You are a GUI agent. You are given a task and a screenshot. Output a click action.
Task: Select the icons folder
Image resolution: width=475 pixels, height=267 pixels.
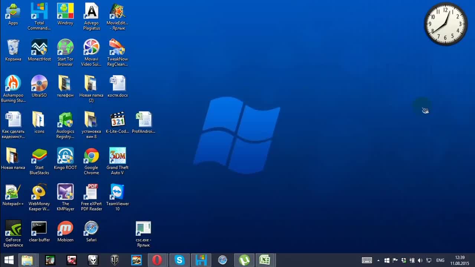39,123
